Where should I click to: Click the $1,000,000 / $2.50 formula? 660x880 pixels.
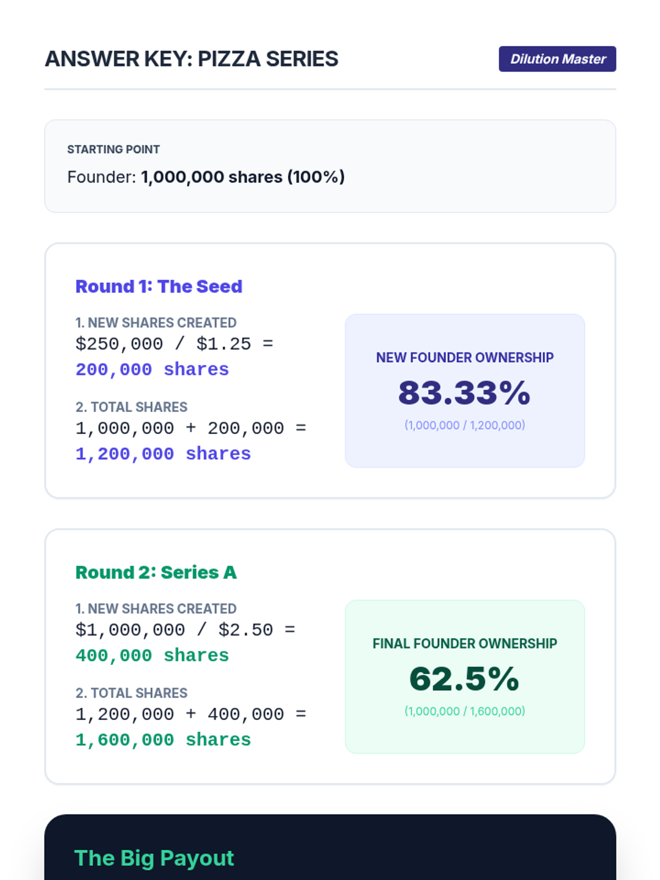point(185,630)
